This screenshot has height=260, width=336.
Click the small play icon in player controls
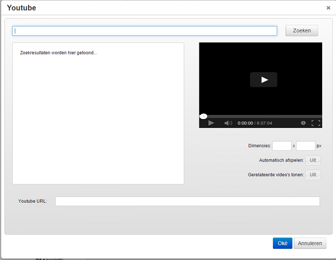(x=211, y=123)
